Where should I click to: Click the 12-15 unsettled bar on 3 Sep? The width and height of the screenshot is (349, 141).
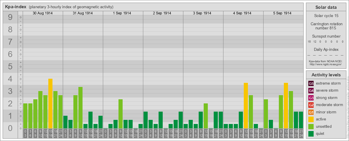click(x=206, y=116)
